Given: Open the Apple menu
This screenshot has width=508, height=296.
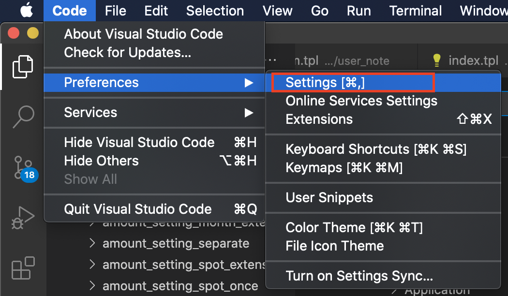Looking at the screenshot, I should [x=26, y=10].
